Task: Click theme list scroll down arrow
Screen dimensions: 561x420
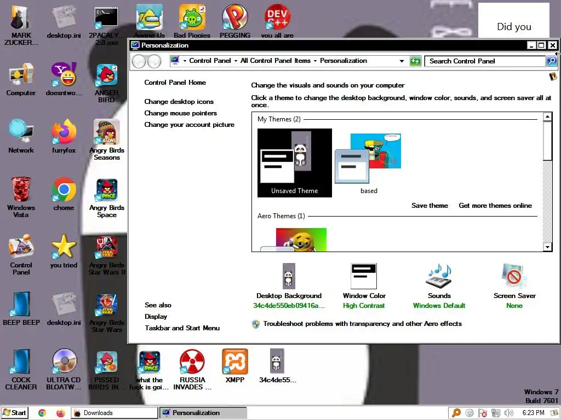Action: click(x=547, y=247)
